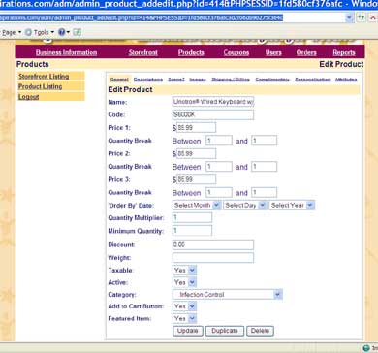Open the Featured Item dropdown

tap(184, 318)
